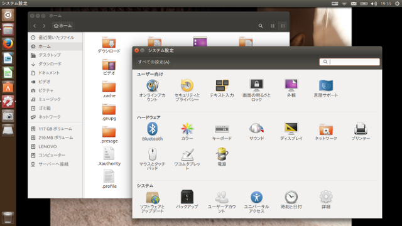402x226 pixels.
Task: Click All Settings (すべての設定) button
Action: click(154, 62)
